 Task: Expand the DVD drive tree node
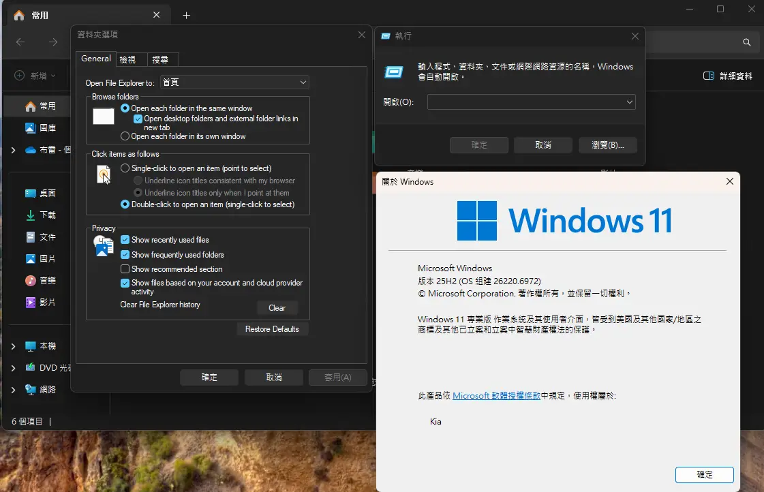tap(13, 368)
